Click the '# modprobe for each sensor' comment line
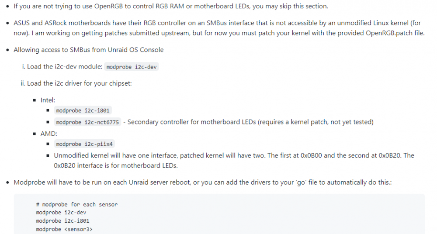The width and height of the screenshot is (437, 234). pos(76,204)
